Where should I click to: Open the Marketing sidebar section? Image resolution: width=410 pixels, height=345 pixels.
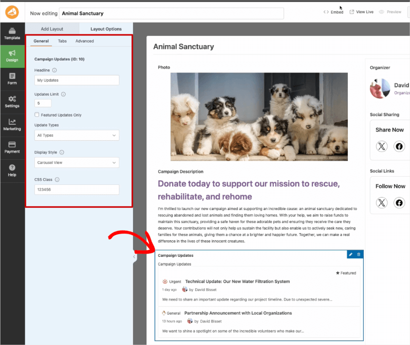click(x=12, y=125)
